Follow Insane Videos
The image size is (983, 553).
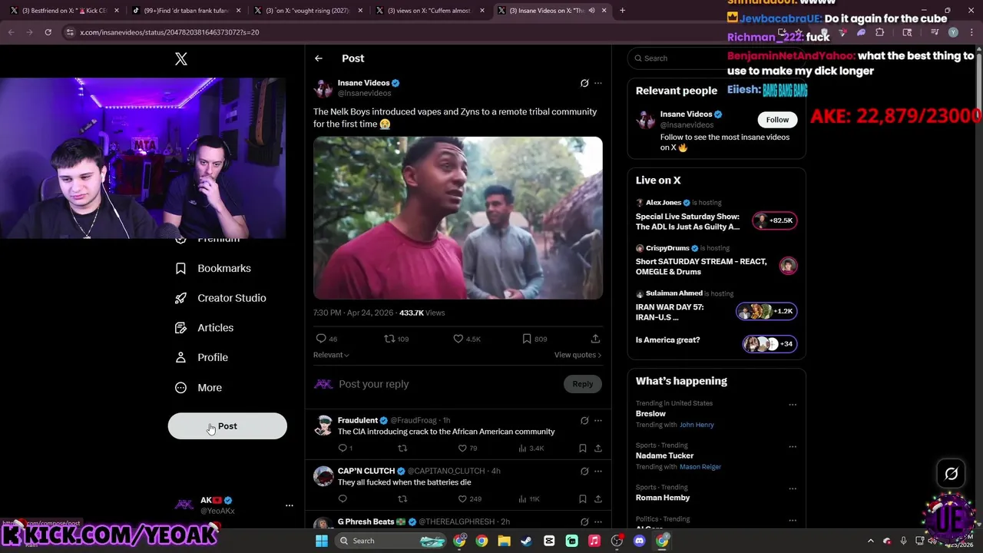777,120
